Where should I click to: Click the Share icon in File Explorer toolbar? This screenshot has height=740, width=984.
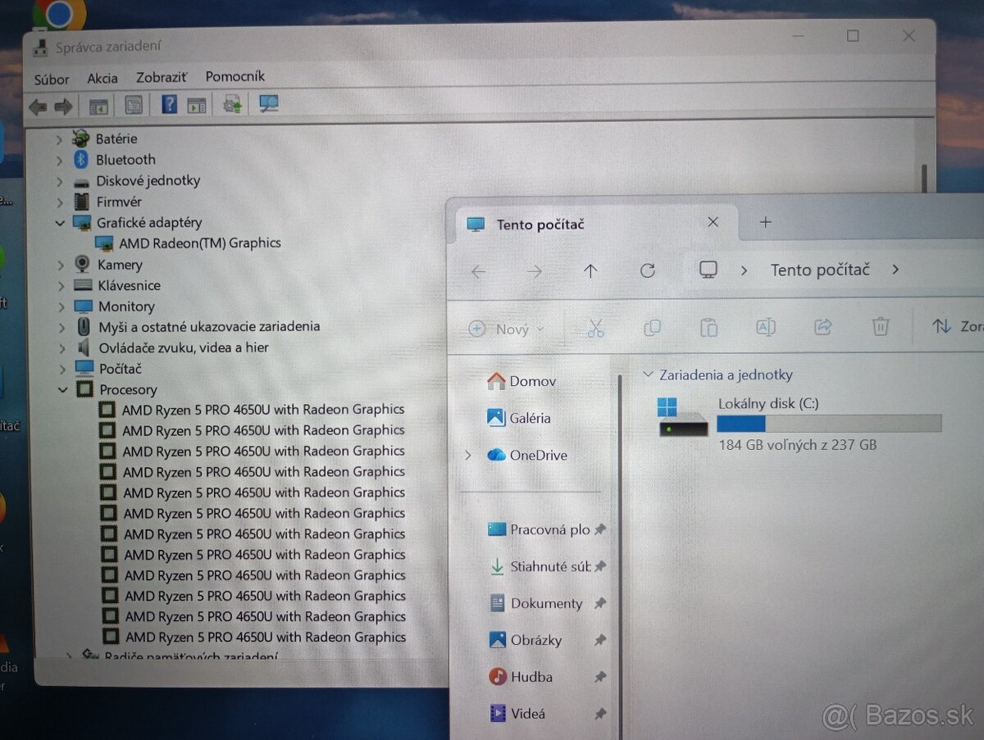[x=822, y=327]
